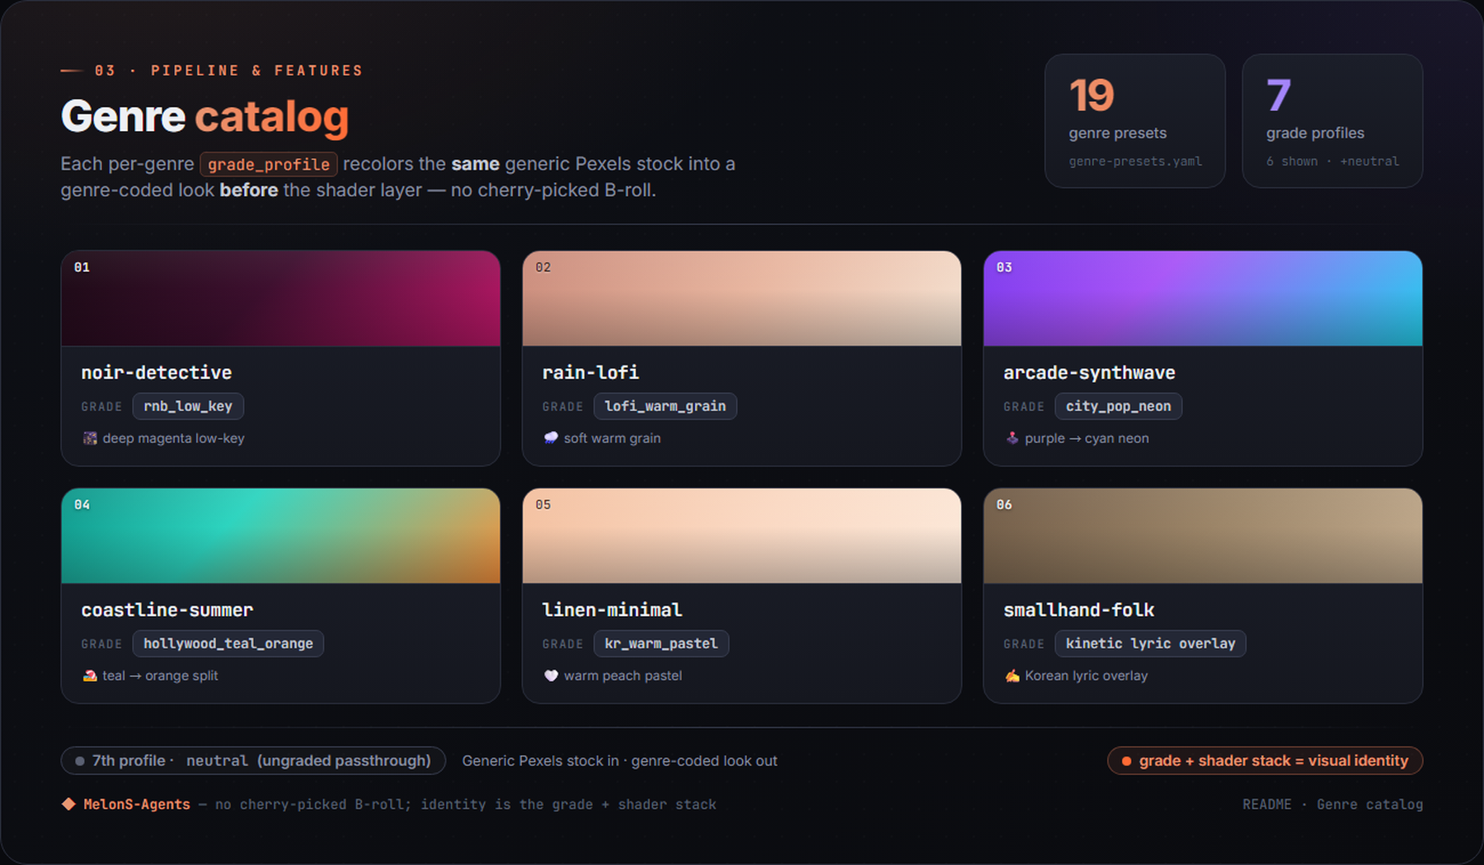
Task: Click the grade_profile code tag
Action: [269, 164]
